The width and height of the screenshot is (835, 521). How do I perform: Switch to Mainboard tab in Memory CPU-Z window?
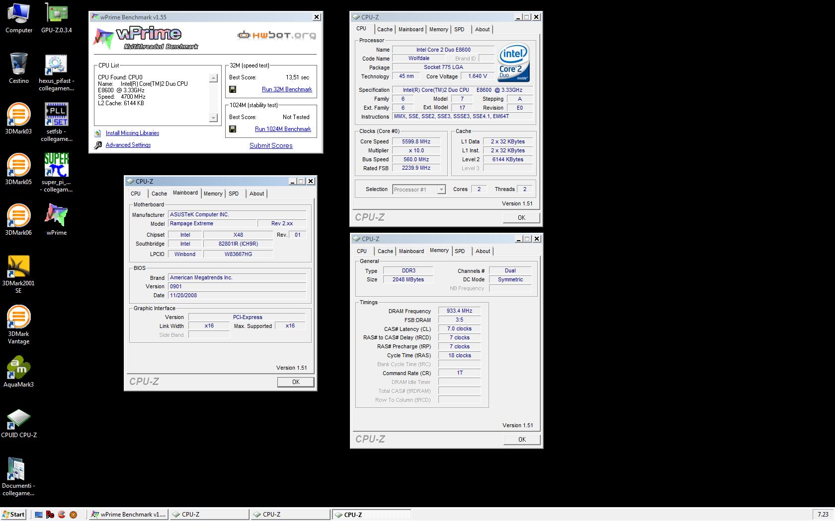click(412, 251)
